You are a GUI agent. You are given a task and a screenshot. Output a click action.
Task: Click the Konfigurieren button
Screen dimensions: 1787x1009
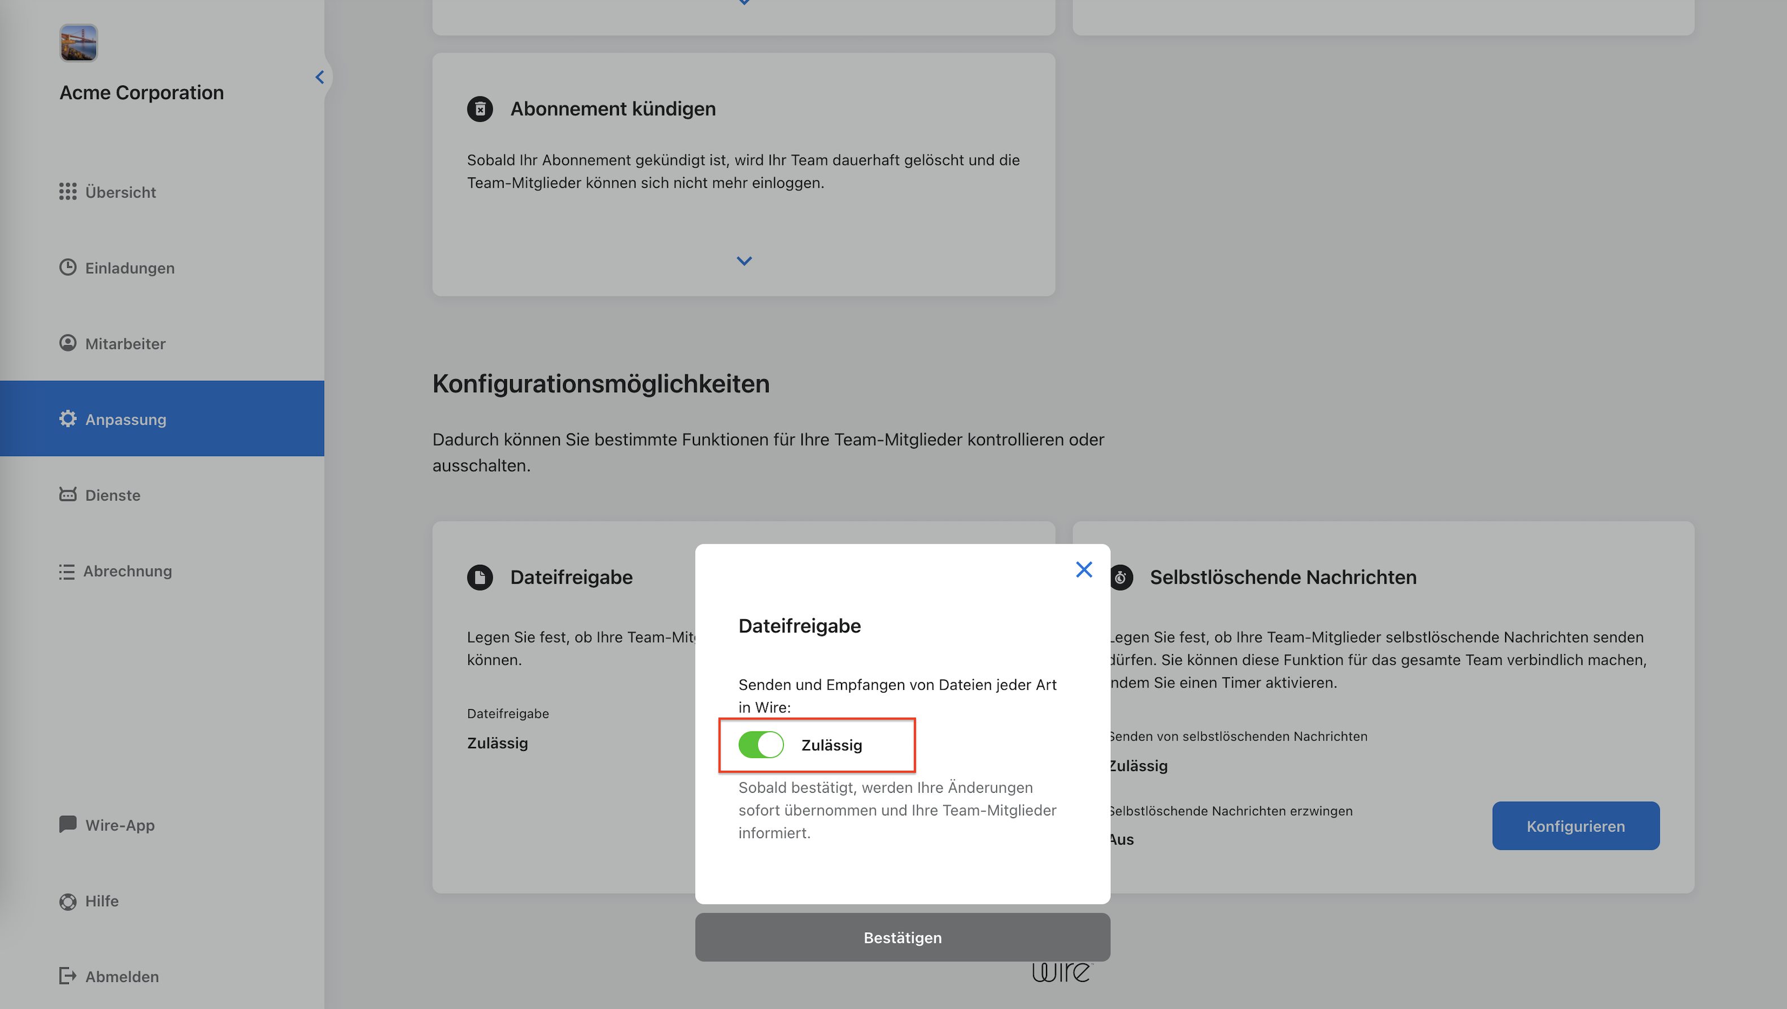pyautogui.click(x=1575, y=826)
